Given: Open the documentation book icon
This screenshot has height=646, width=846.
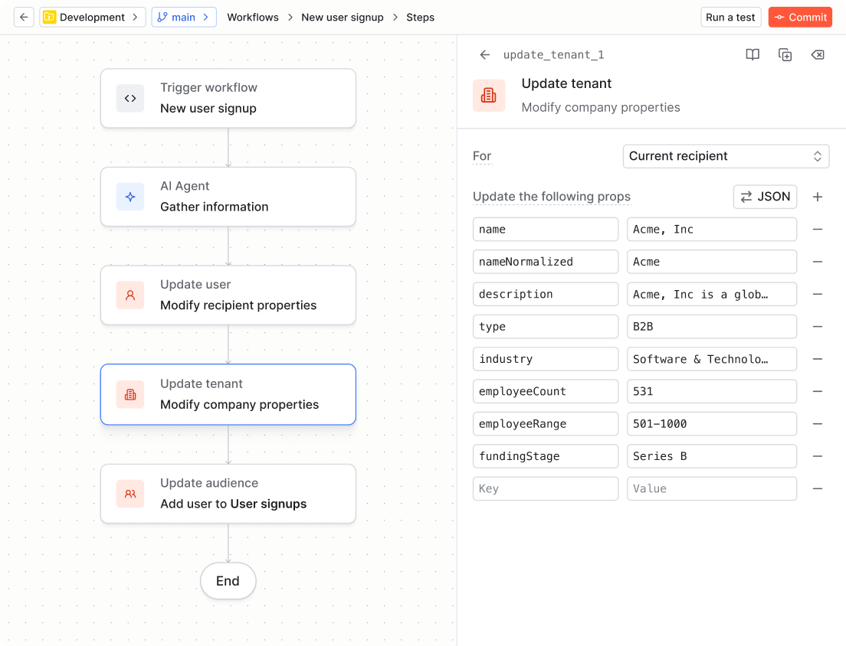Looking at the screenshot, I should point(753,55).
